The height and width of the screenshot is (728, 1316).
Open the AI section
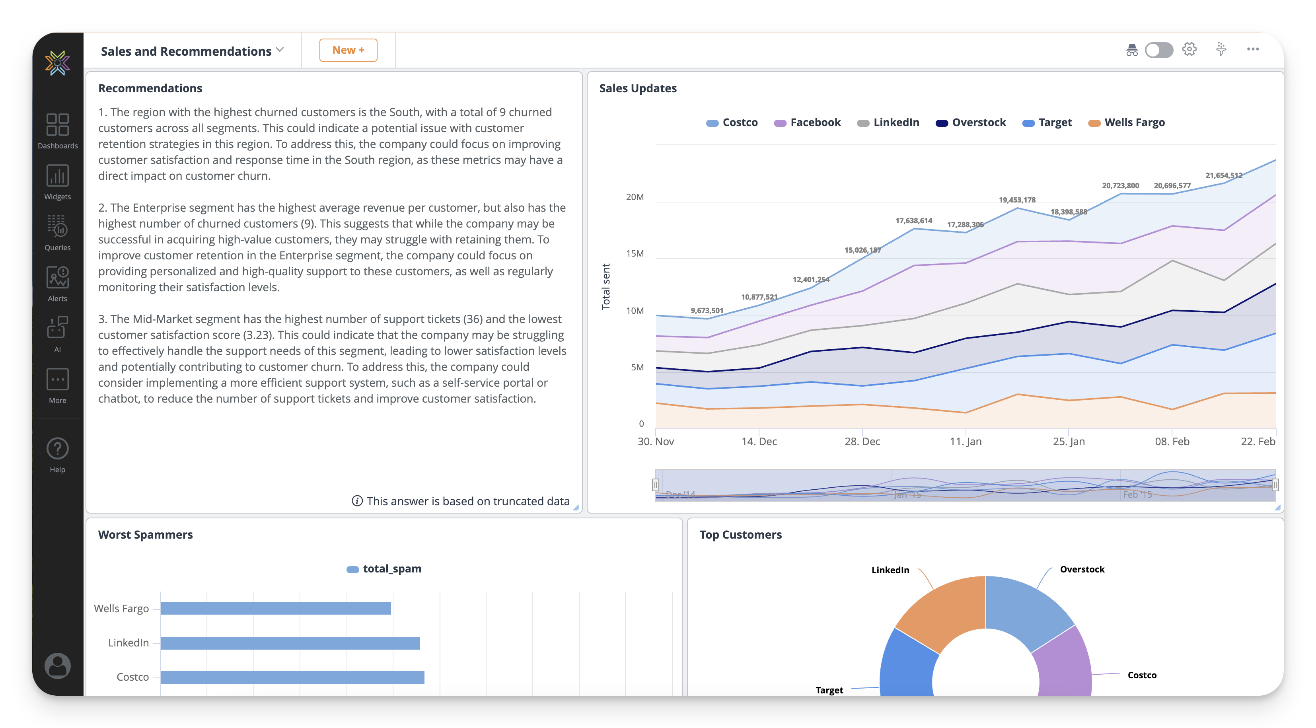click(x=57, y=334)
